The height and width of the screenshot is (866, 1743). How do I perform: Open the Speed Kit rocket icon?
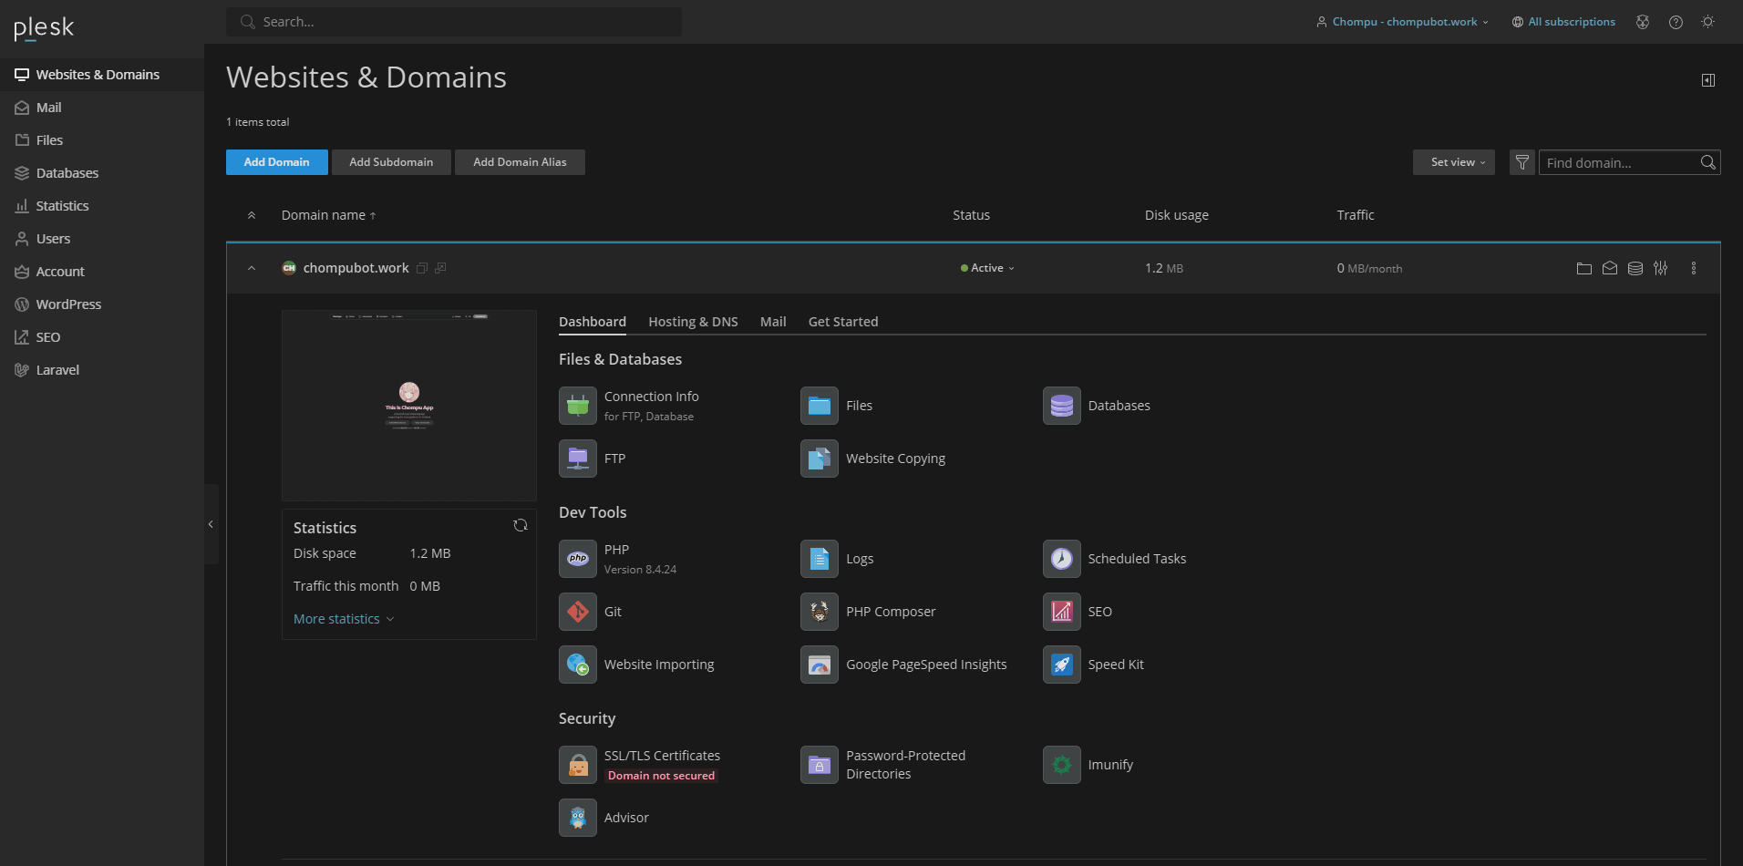[1062, 665]
